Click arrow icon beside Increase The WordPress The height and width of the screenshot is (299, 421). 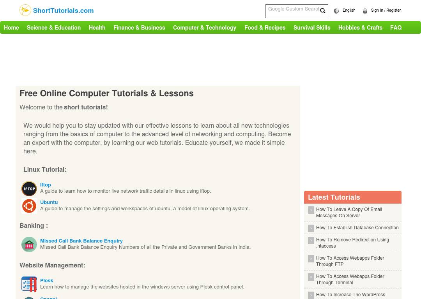tap(311, 295)
